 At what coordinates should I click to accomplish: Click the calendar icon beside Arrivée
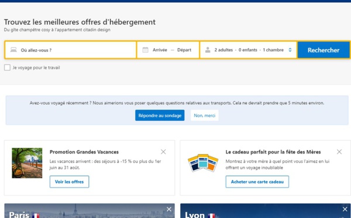(x=145, y=50)
